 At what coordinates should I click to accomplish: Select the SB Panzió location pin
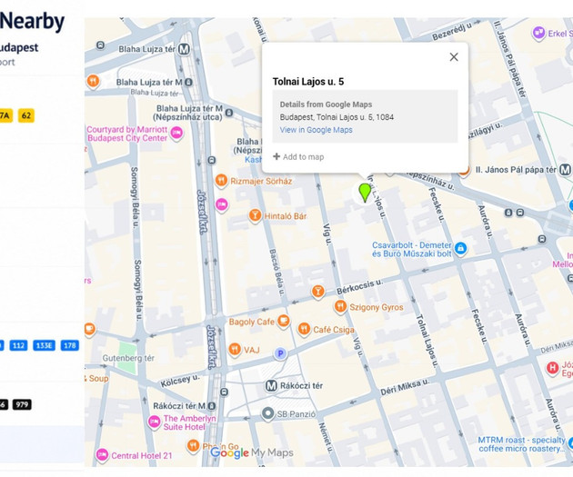pos(268,413)
